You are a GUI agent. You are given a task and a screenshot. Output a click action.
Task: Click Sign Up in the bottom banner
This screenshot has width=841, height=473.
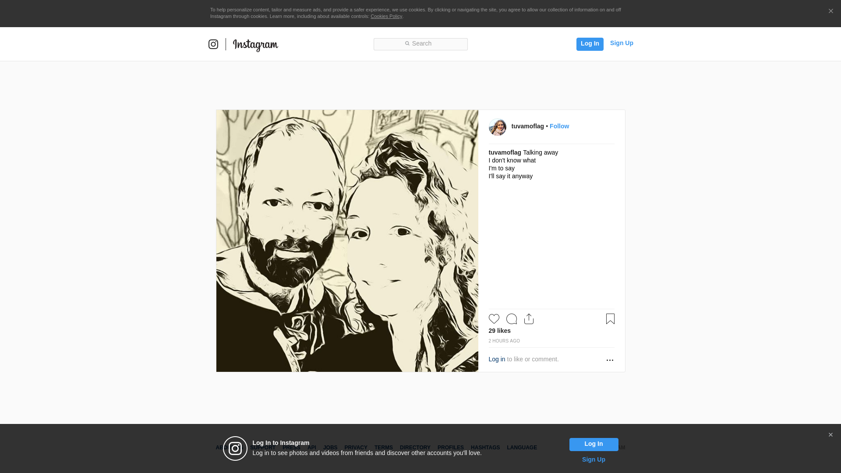[594, 459]
